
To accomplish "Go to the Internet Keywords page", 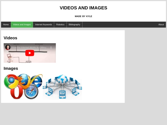I will 44,25.
